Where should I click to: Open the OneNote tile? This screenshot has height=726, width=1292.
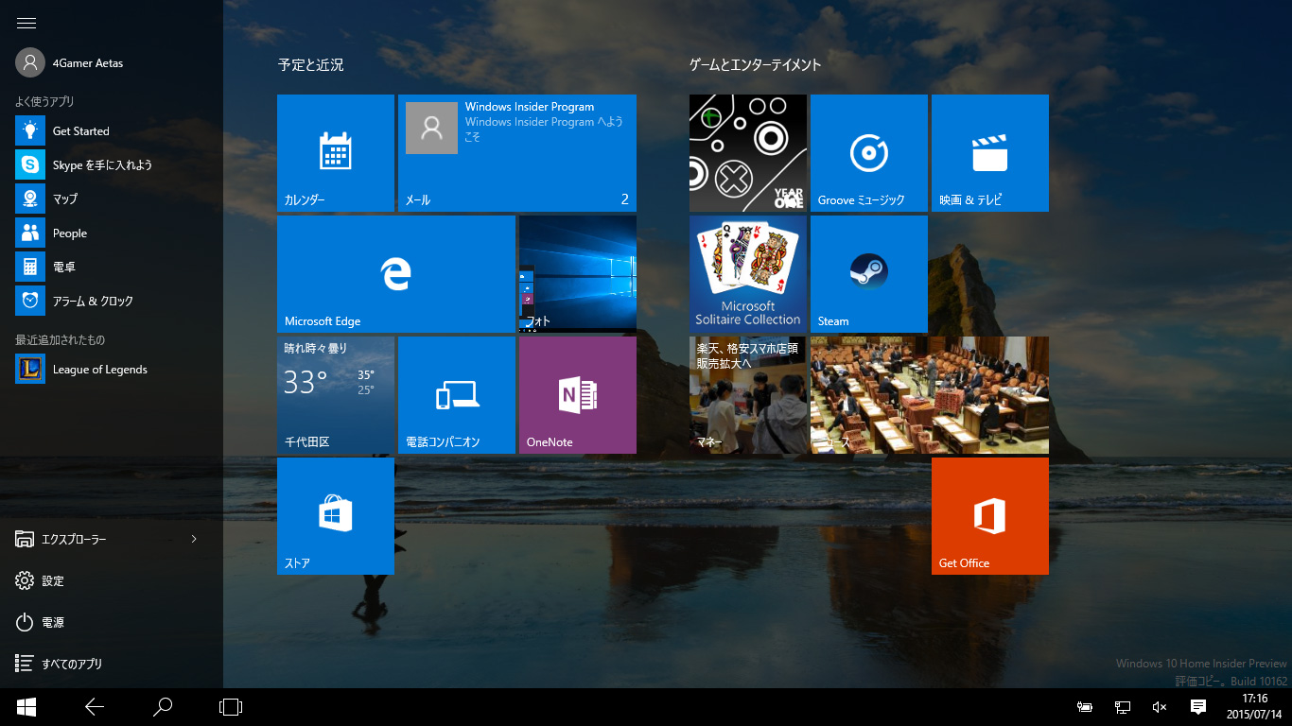[577, 394]
